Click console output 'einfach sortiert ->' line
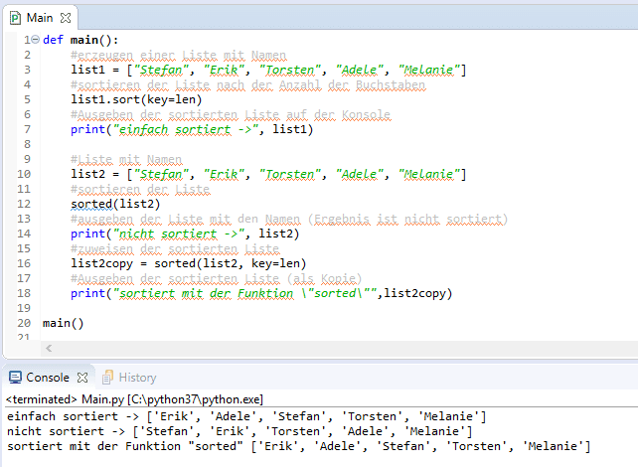Screen dimensions: 638x467 246,416
